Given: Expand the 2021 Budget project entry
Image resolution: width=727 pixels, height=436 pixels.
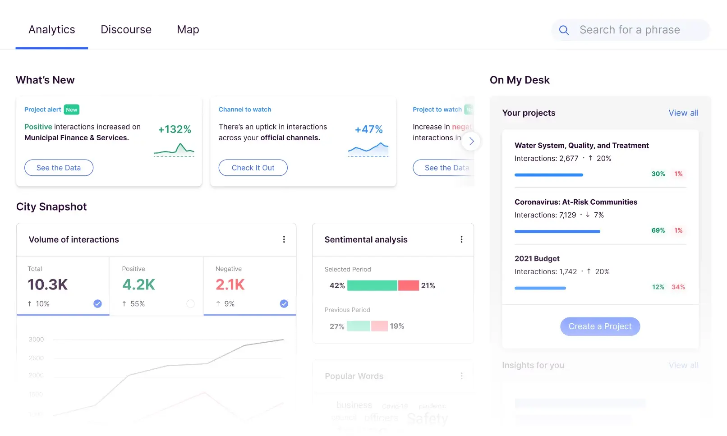Looking at the screenshot, I should click(x=600, y=272).
